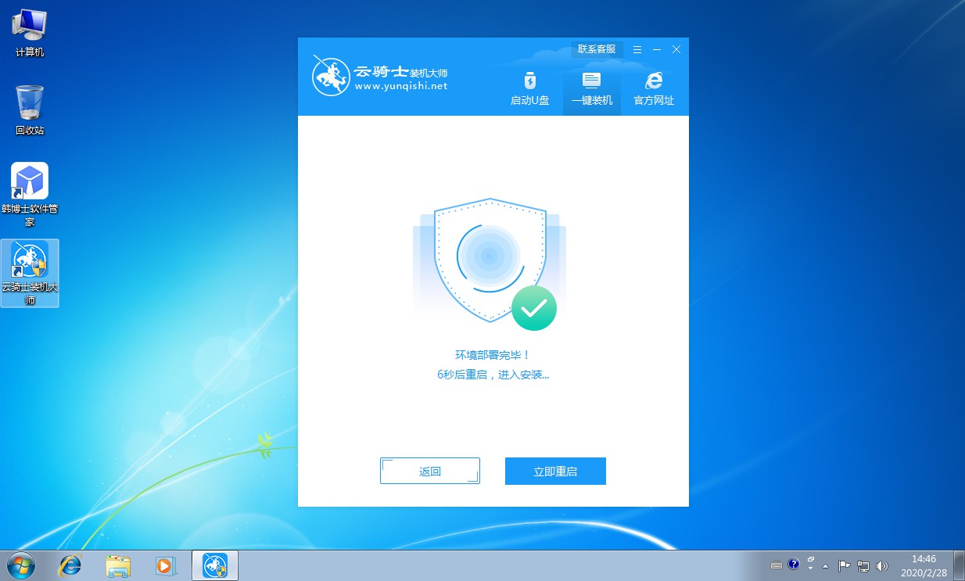
Task: Click the network tray icon
Action: tap(863, 565)
